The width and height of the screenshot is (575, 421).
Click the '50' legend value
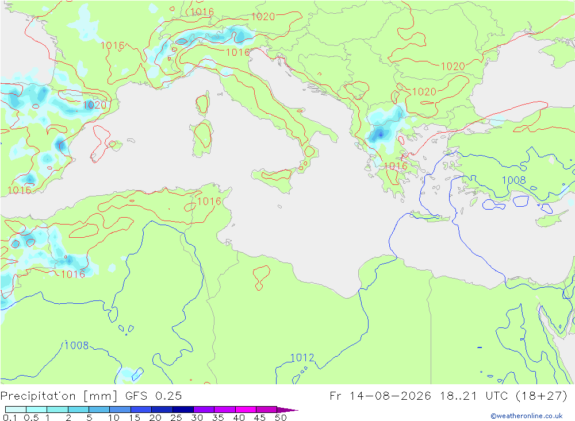click(281, 418)
